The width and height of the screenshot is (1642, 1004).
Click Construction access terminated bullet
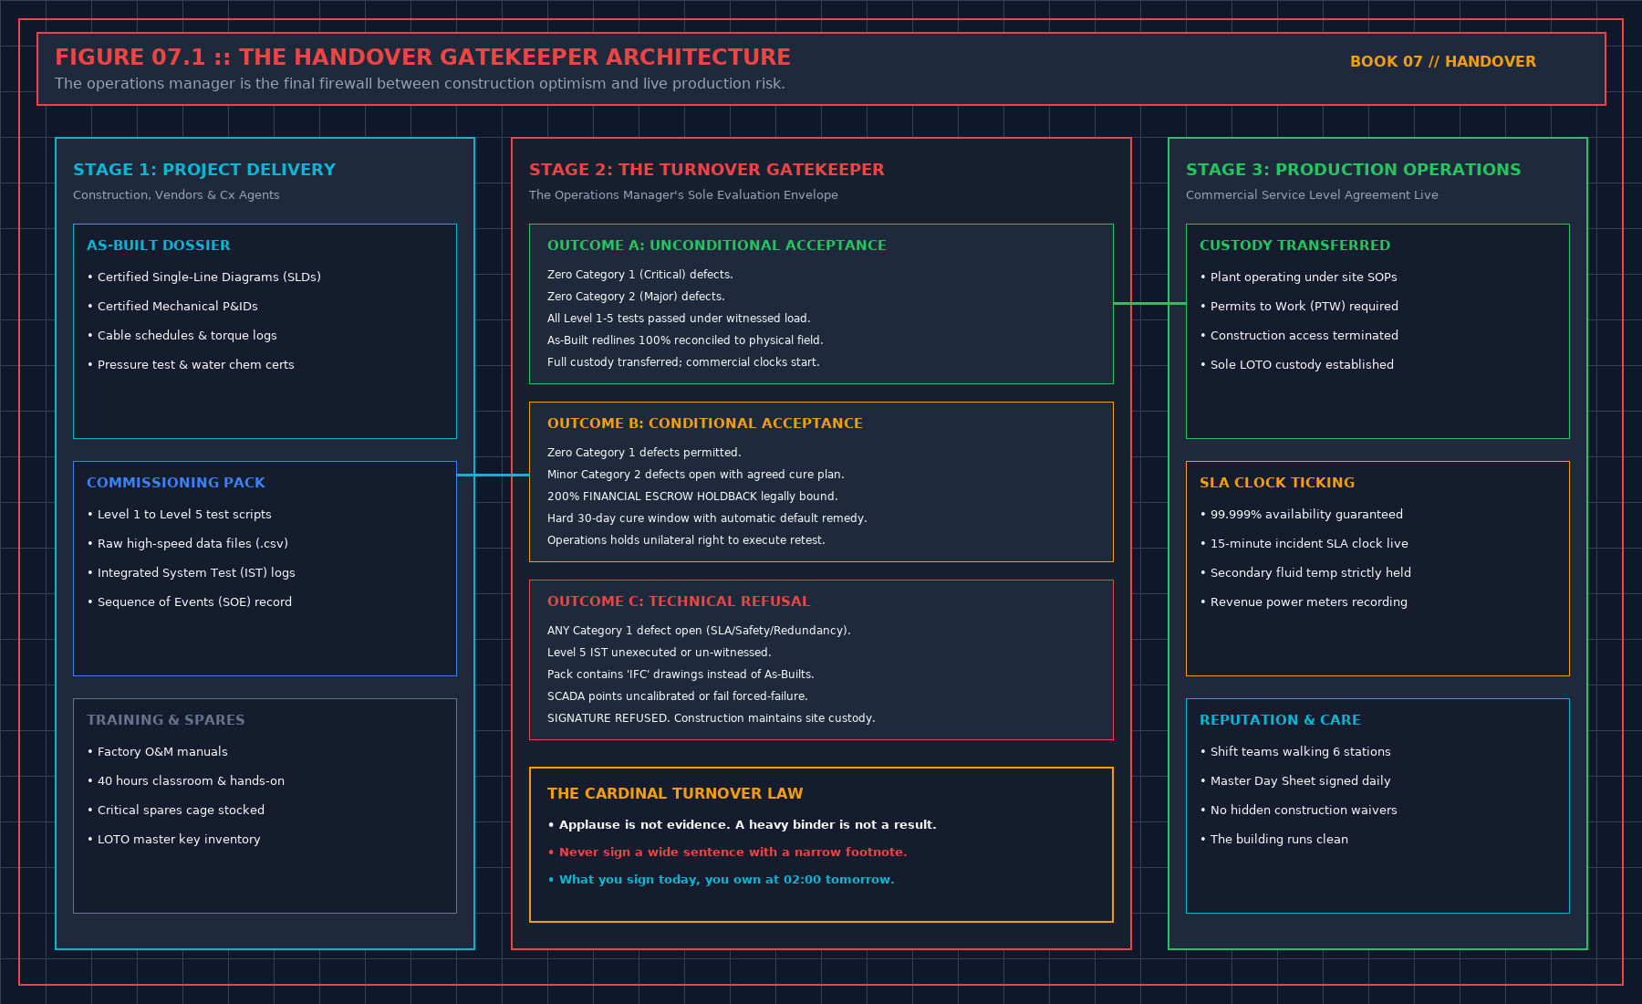1299,336
